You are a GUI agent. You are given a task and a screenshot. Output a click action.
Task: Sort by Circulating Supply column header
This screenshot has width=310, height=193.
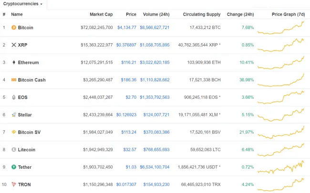202,14
